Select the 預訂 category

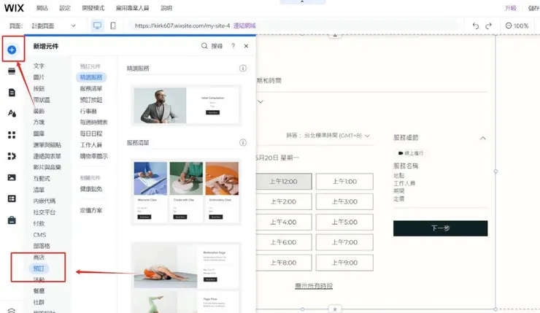point(39,268)
